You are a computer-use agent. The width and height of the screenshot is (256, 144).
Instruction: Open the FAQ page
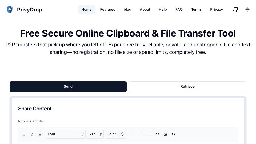[x=179, y=10]
